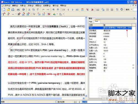This screenshot has height=104, width=138.
Task: Expand the dropdown beside the align icon
Action: click(x=63, y=14)
